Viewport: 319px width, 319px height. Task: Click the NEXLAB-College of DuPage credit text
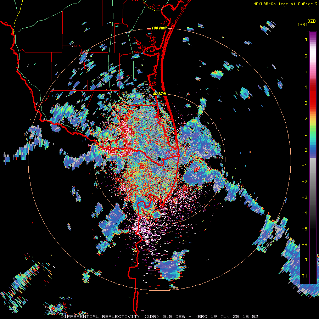(x=283, y=4)
